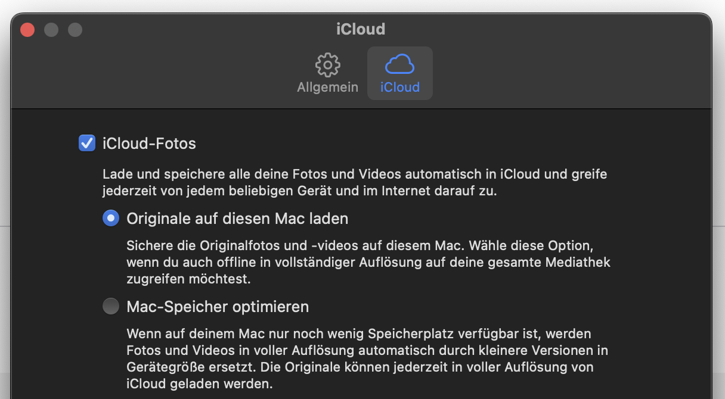Click the Originale auf diesen Mac laden label

[x=237, y=219]
